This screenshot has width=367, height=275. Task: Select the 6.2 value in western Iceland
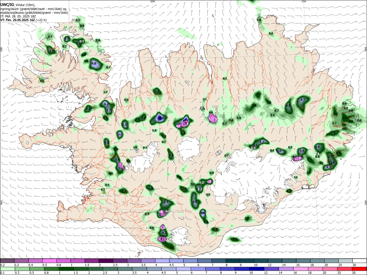106,104
